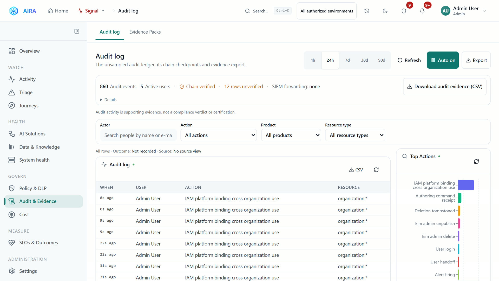Image resolution: width=499 pixels, height=281 pixels.
Task: Focus the Actor search people field
Action: tap(138, 135)
